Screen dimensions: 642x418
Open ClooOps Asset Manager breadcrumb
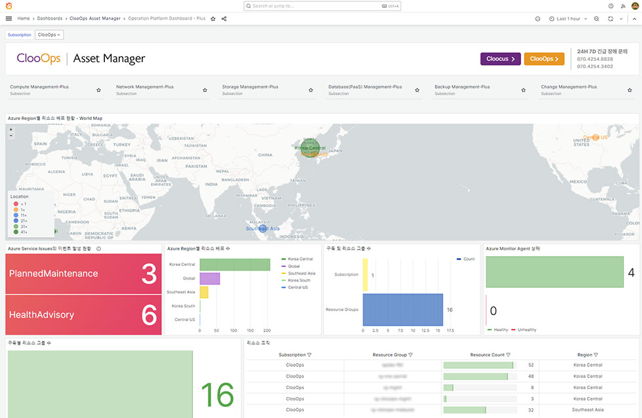(95, 18)
